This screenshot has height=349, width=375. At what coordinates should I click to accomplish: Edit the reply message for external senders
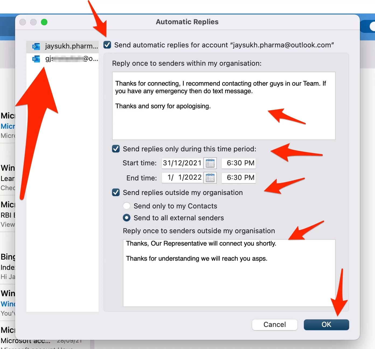(x=229, y=272)
